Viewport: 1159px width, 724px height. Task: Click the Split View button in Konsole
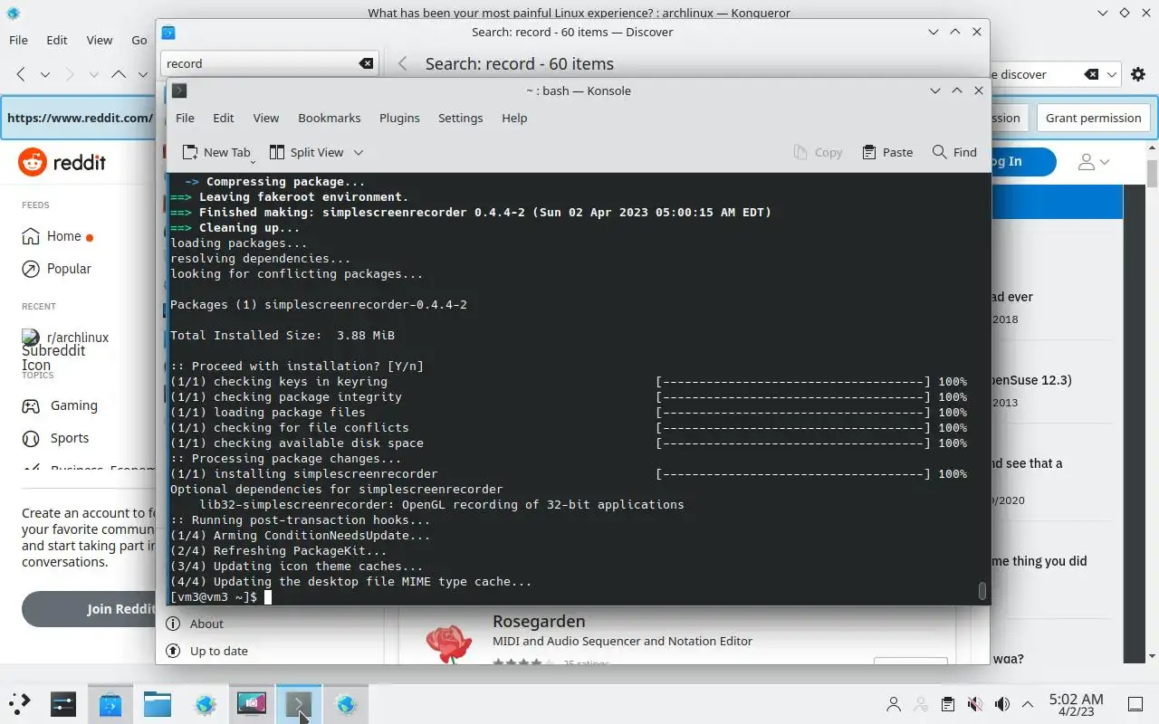308,152
